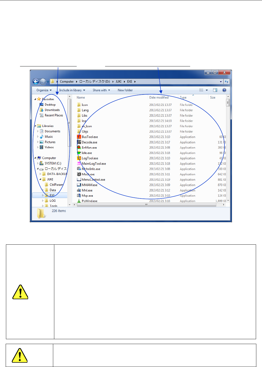The width and height of the screenshot is (262, 367).
Task: Click JUKI in the address breadcrumb
Action: point(119,82)
